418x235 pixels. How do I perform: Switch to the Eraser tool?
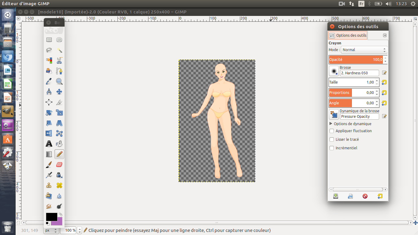pos(59,165)
